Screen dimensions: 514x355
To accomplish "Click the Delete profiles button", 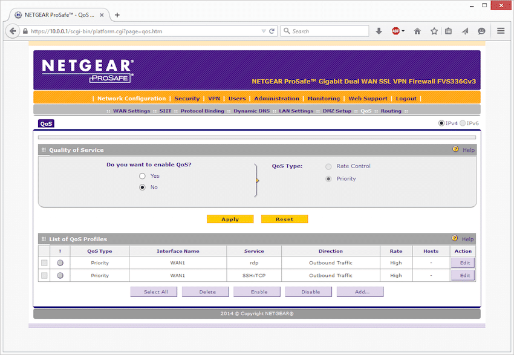I will [x=205, y=291].
